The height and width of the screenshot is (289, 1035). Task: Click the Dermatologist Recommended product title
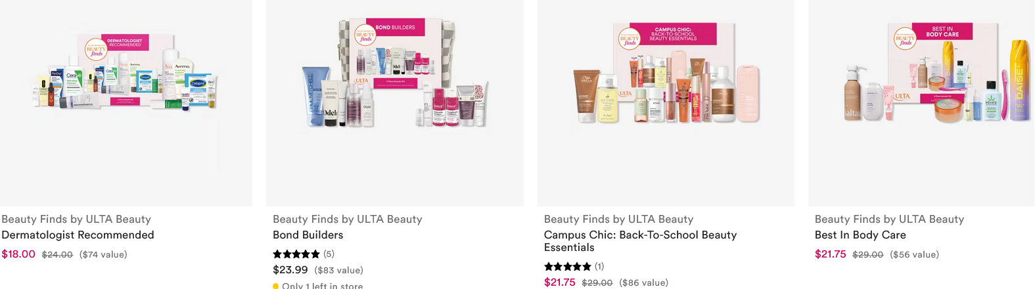(x=78, y=235)
